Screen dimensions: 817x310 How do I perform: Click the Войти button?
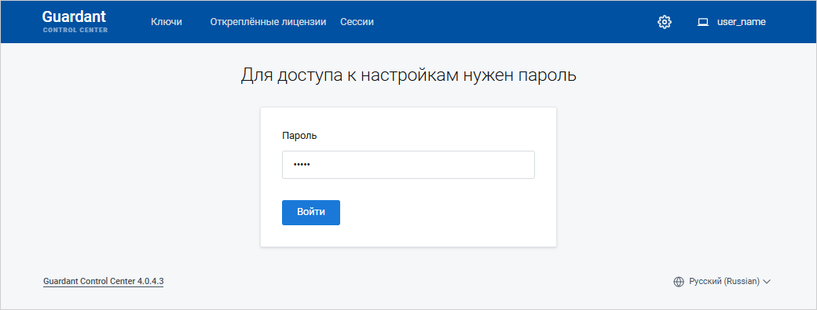[311, 212]
